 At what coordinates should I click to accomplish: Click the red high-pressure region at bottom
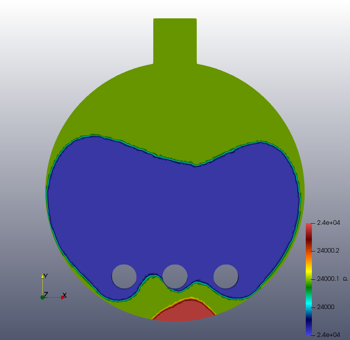(185, 310)
